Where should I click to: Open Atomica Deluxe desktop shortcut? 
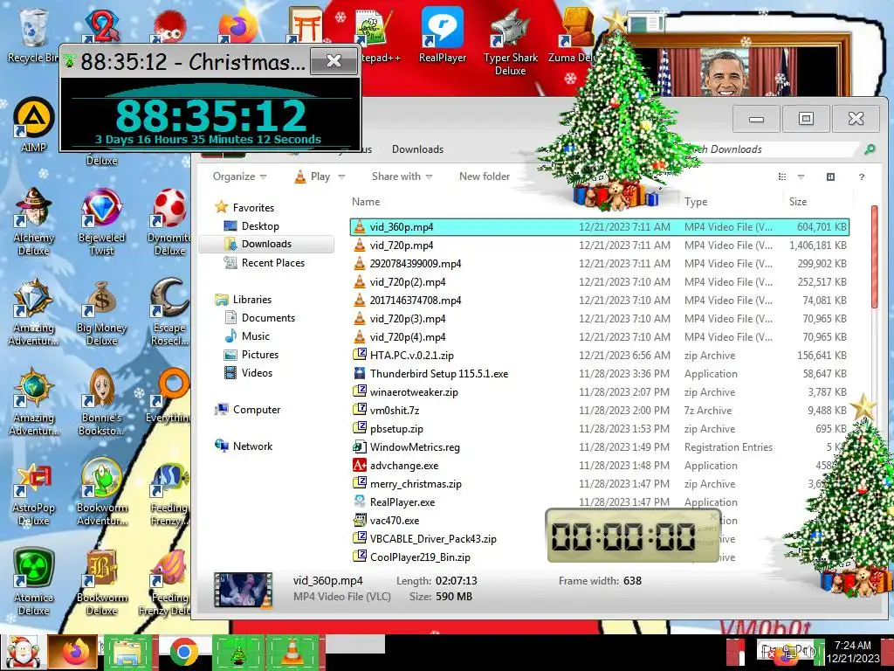(33, 582)
